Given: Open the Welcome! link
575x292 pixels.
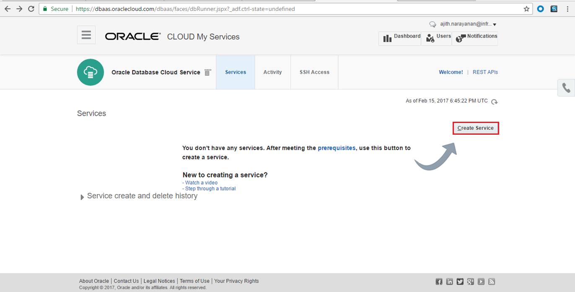Looking at the screenshot, I should coord(451,72).
